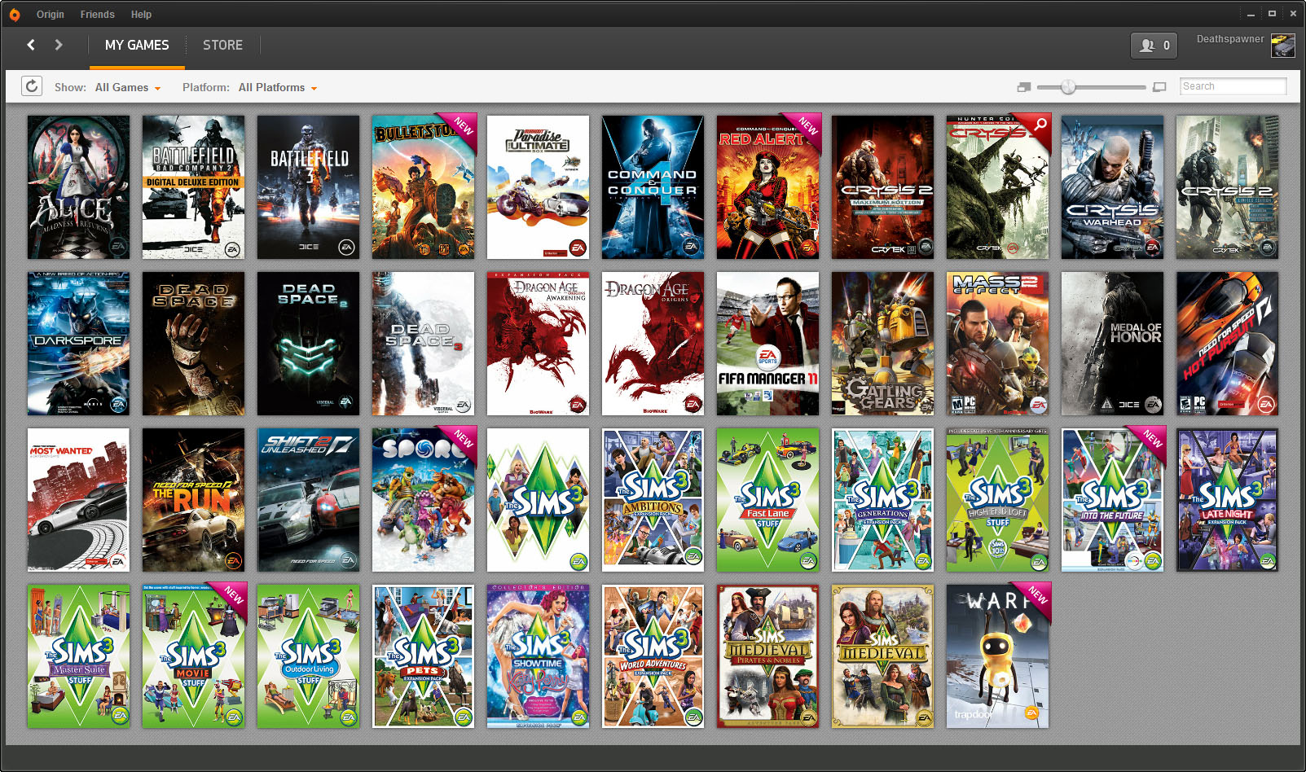Click the Deathspawner username
Viewport: 1306px width, 772px height.
[1230, 39]
